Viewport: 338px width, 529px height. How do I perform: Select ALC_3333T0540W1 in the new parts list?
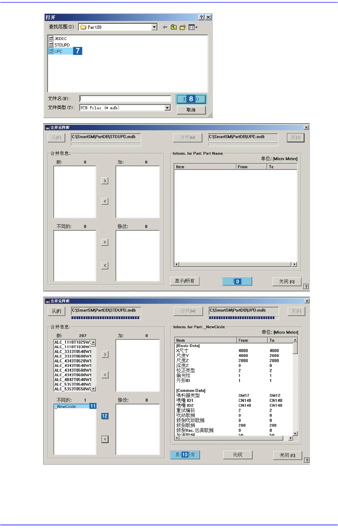point(73,351)
